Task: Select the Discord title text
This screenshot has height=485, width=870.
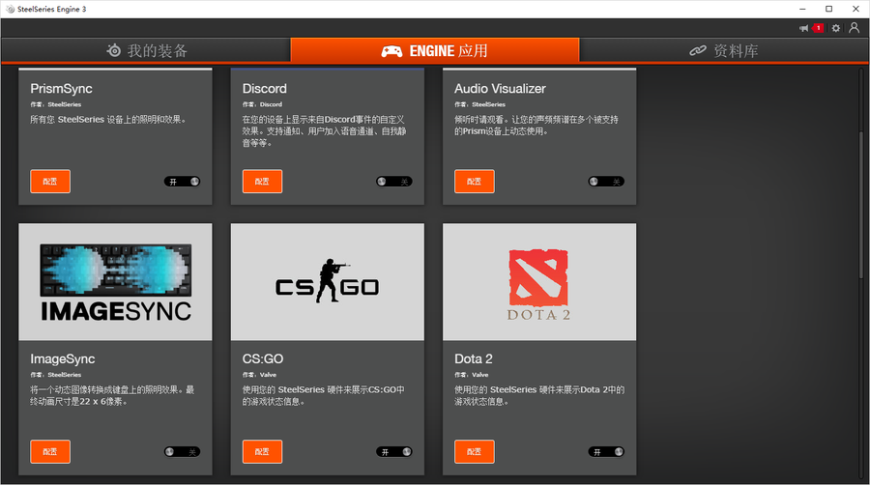Action: pos(265,89)
